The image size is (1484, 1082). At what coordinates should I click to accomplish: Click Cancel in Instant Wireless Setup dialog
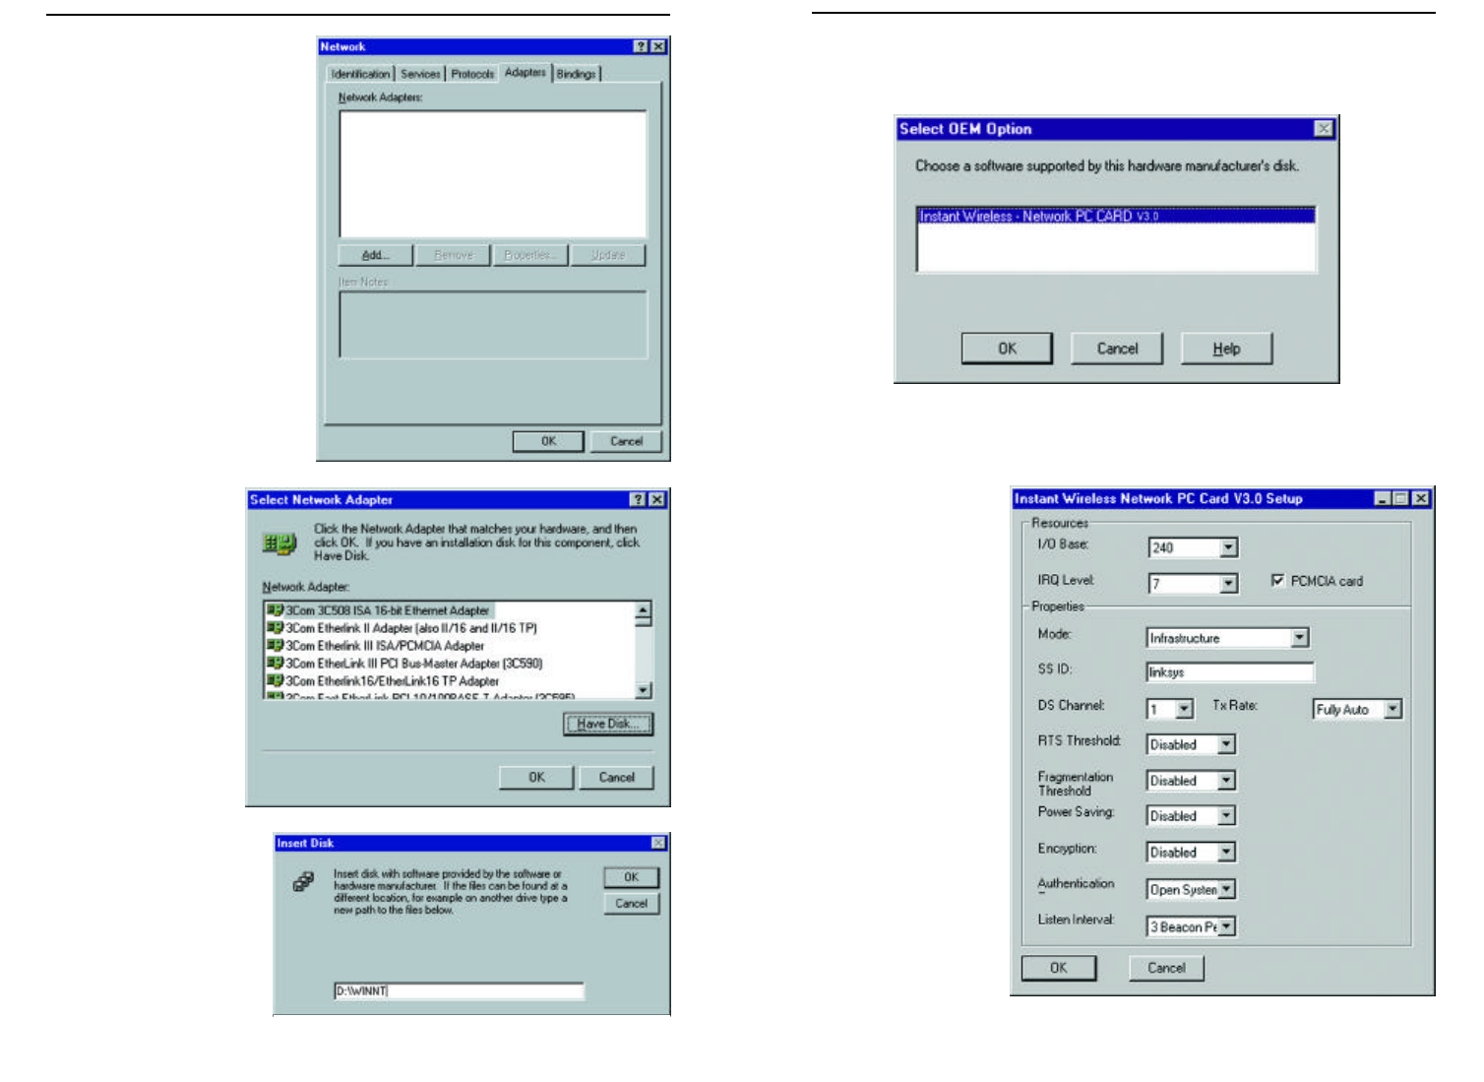tap(1166, 968)
